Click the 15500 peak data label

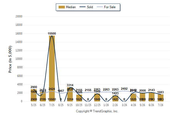click(52, 33)
